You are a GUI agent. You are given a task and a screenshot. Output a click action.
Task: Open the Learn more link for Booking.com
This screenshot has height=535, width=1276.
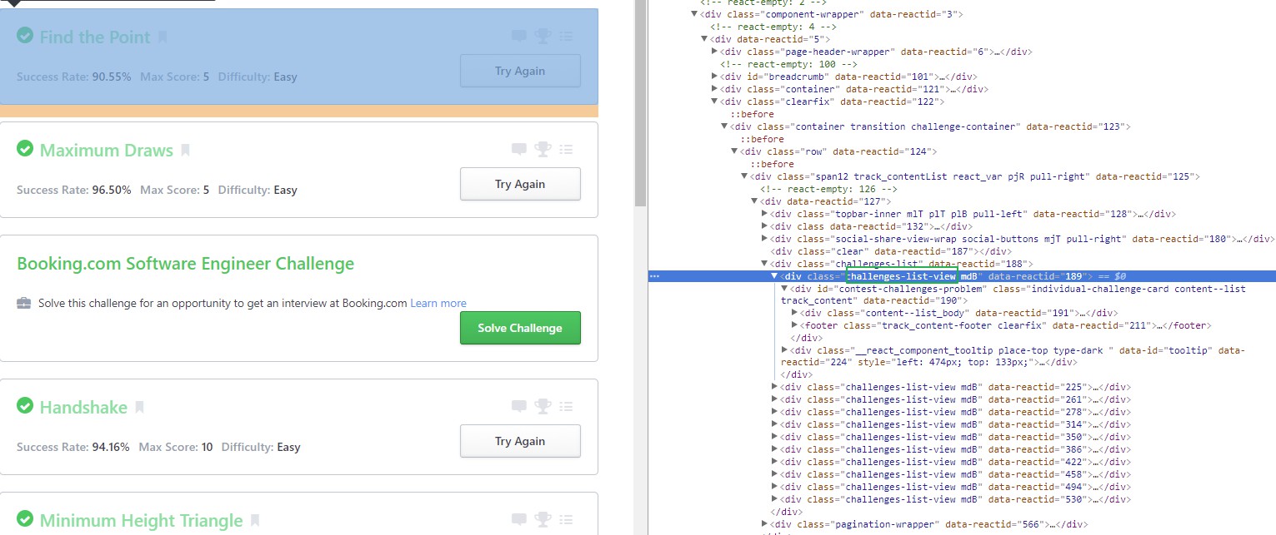click(438, 304)
